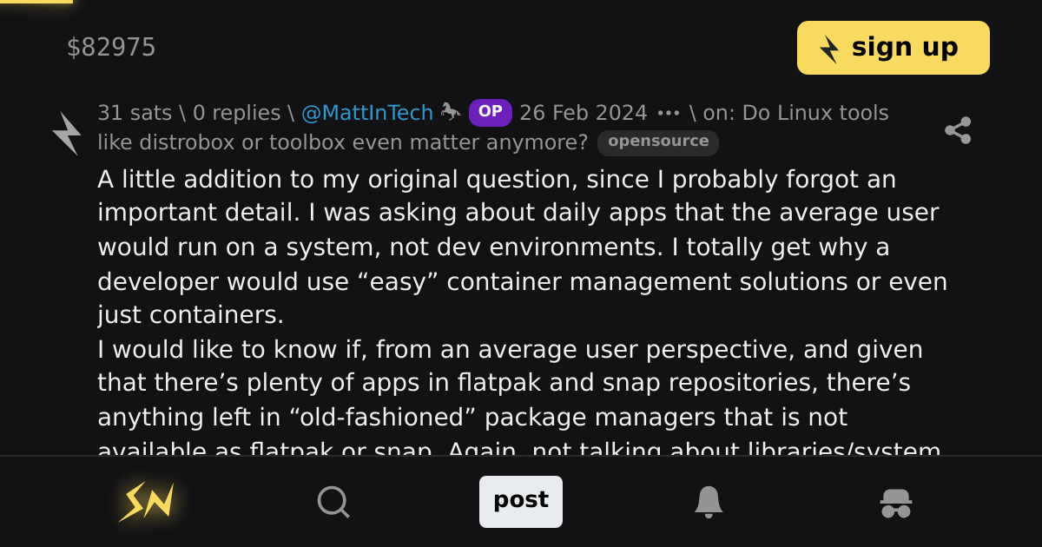Click the horse flair next to MattInTech
1042x547 pixels.
451,111
